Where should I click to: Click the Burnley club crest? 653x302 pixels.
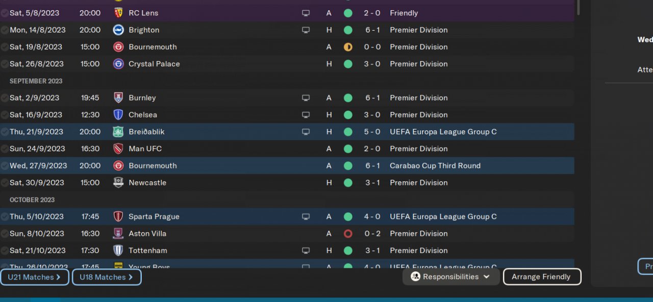(x=118, y=98)
